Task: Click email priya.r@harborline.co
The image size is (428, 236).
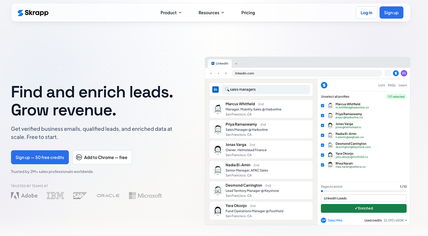Action: (x=349, y=117)
